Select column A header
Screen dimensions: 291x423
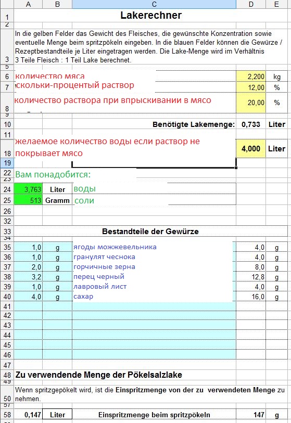click(28, 4)
